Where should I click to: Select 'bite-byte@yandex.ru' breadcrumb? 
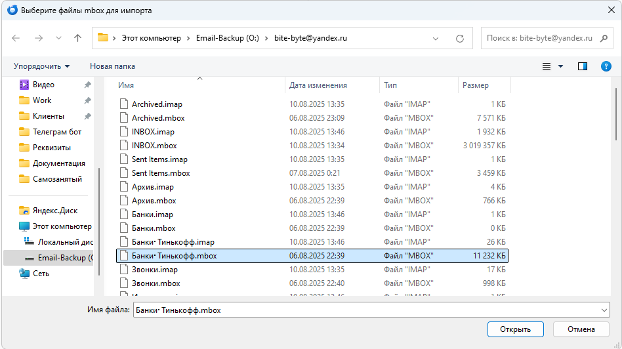point(310,38)
